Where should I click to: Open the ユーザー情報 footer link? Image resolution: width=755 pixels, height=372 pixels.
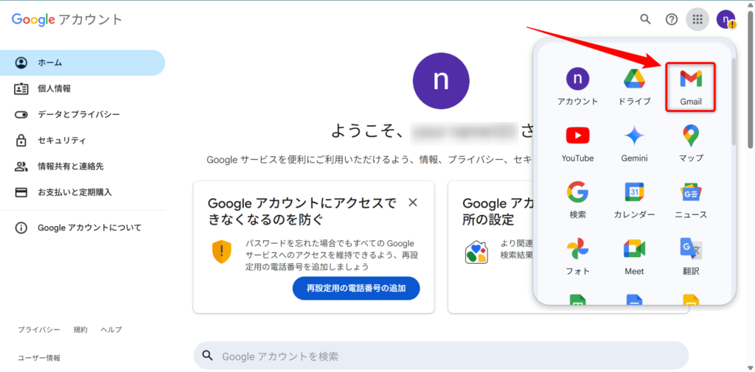(39, 358)
